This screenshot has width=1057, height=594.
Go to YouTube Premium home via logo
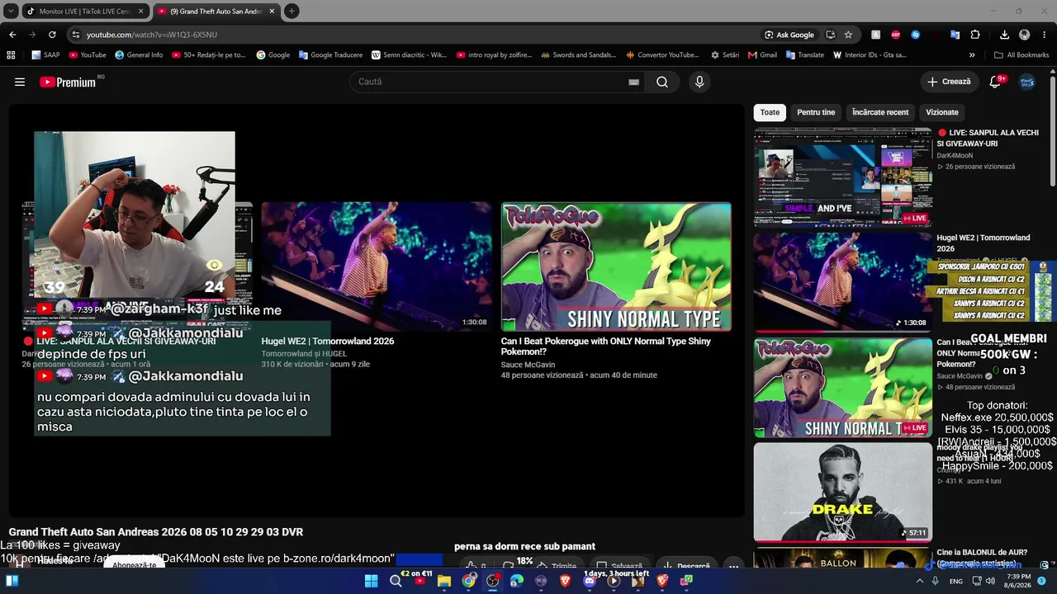68,82
